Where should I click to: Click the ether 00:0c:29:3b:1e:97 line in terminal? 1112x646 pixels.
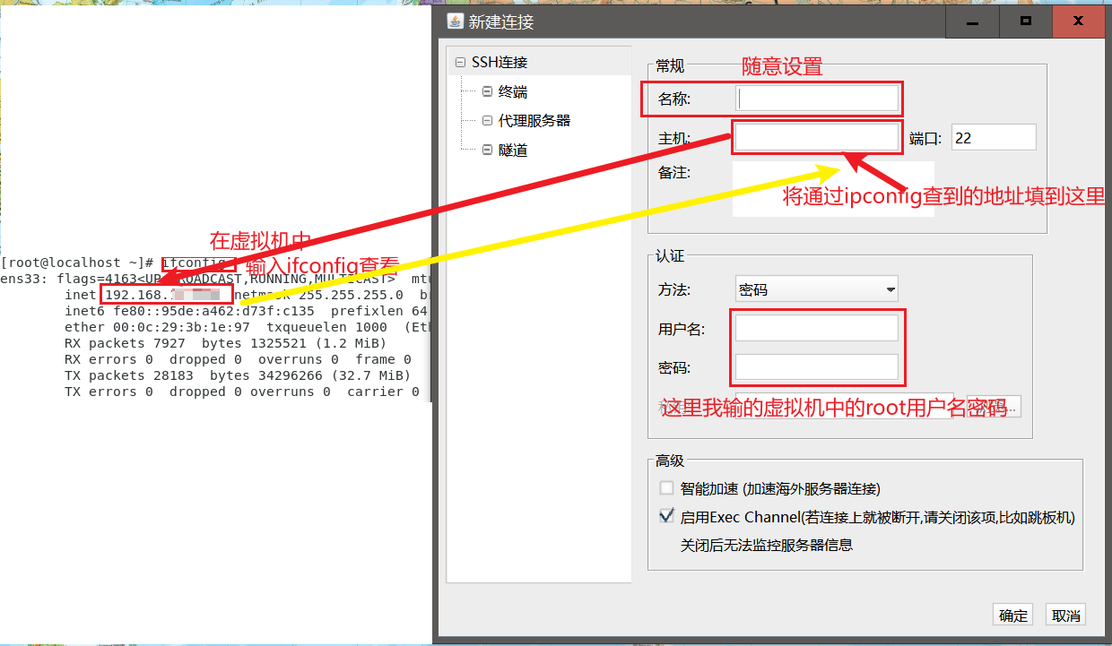point(246,327)
